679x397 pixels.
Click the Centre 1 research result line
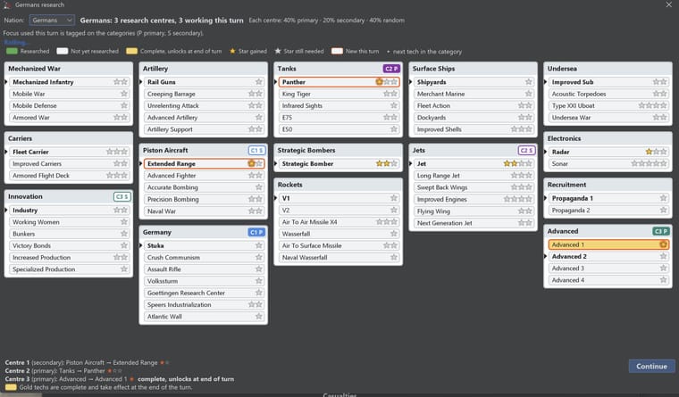point(87,362)
